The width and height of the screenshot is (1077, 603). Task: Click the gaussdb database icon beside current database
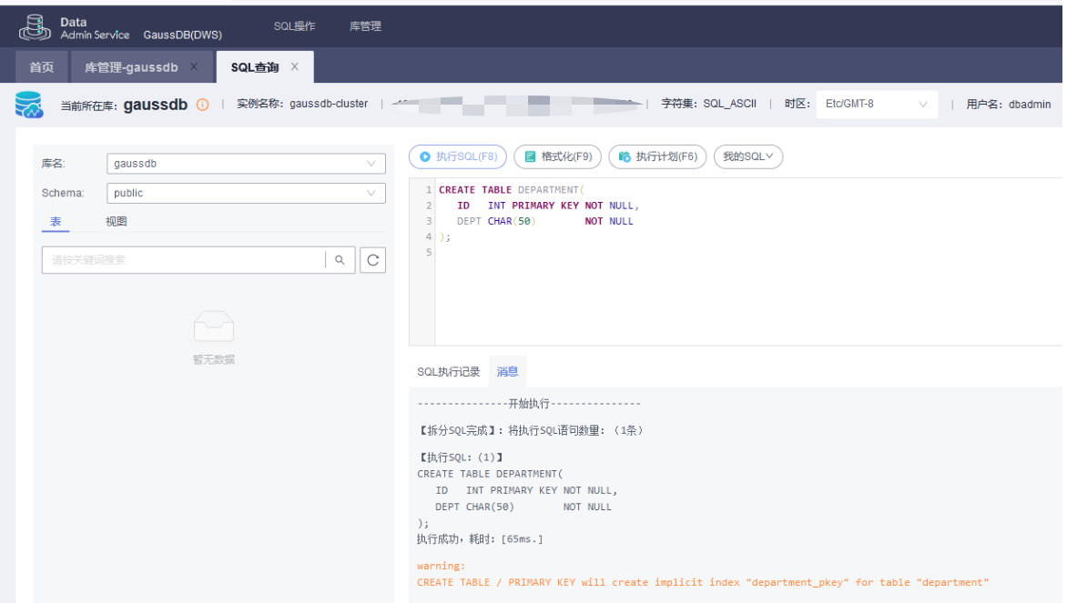(x=29, y=105)
